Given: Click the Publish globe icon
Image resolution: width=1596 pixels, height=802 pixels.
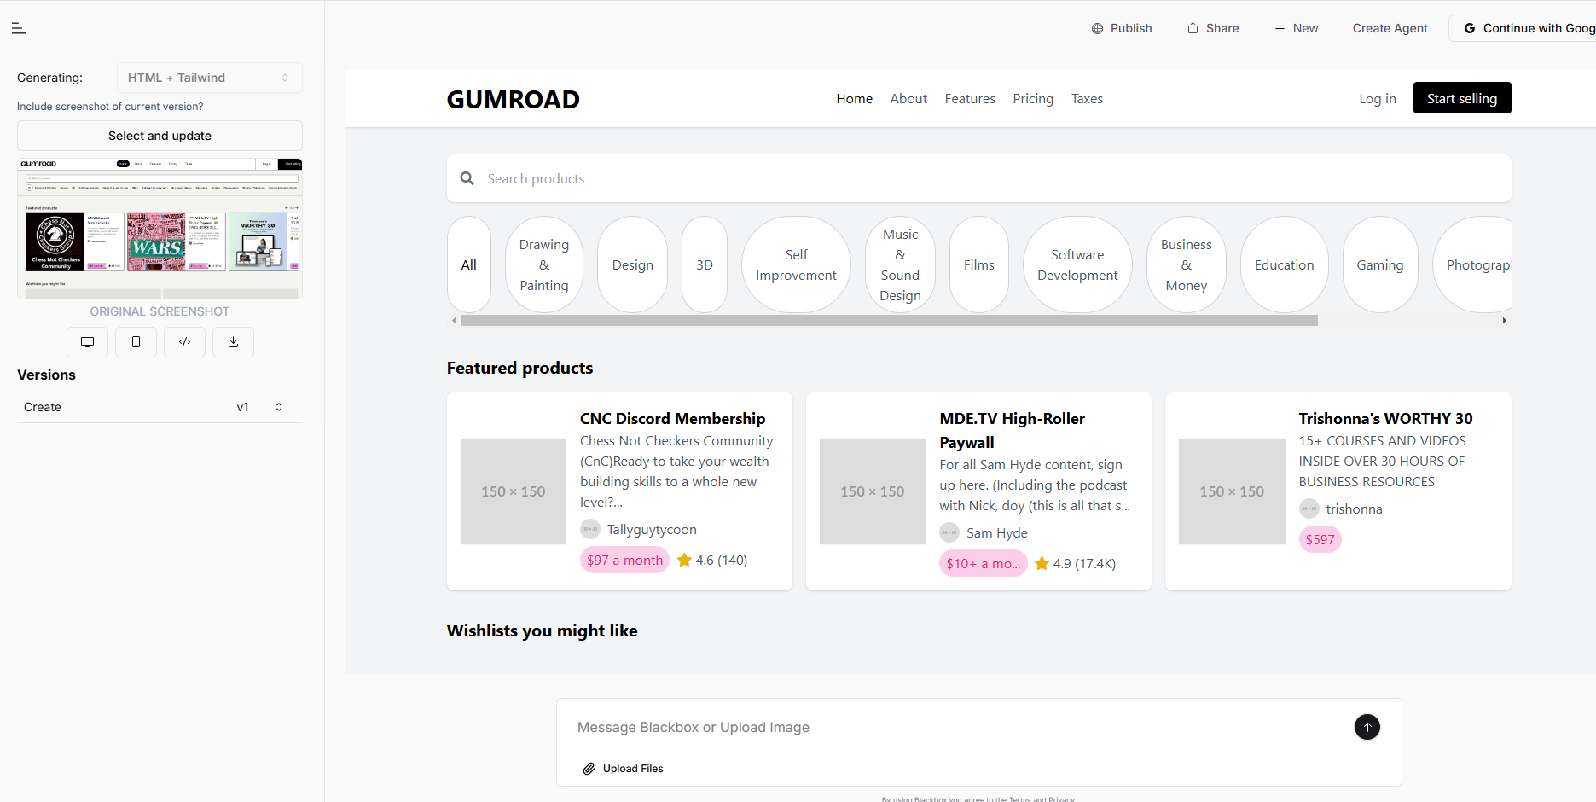Looking at the screenshot, I should pos(1097,28).
